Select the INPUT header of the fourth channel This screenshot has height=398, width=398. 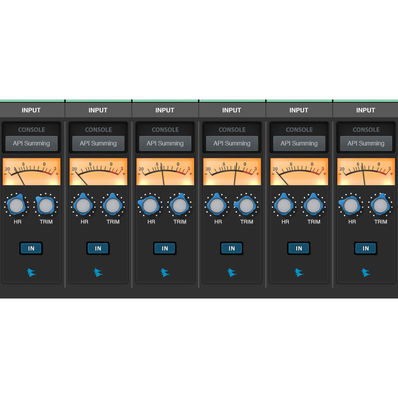click(x=232, y=110)
